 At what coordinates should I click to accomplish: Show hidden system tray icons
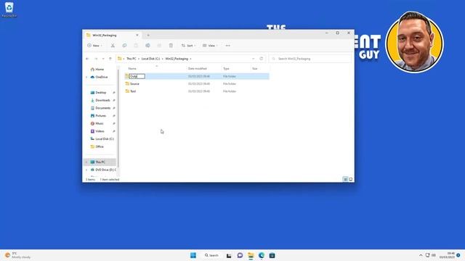421,255
